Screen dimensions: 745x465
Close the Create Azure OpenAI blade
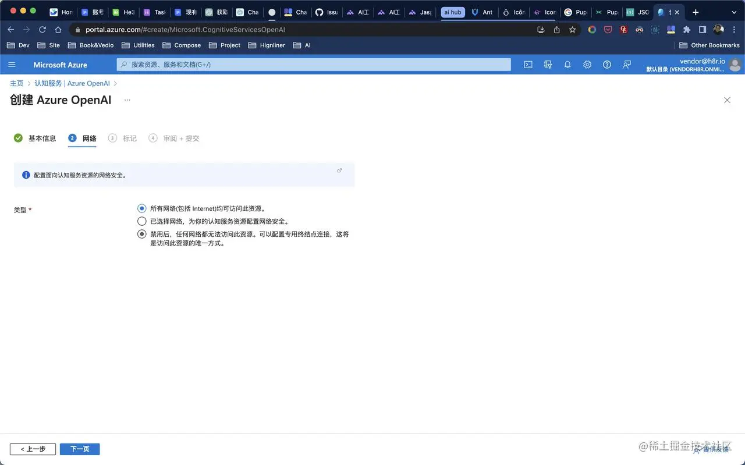(x=727, y=100)
